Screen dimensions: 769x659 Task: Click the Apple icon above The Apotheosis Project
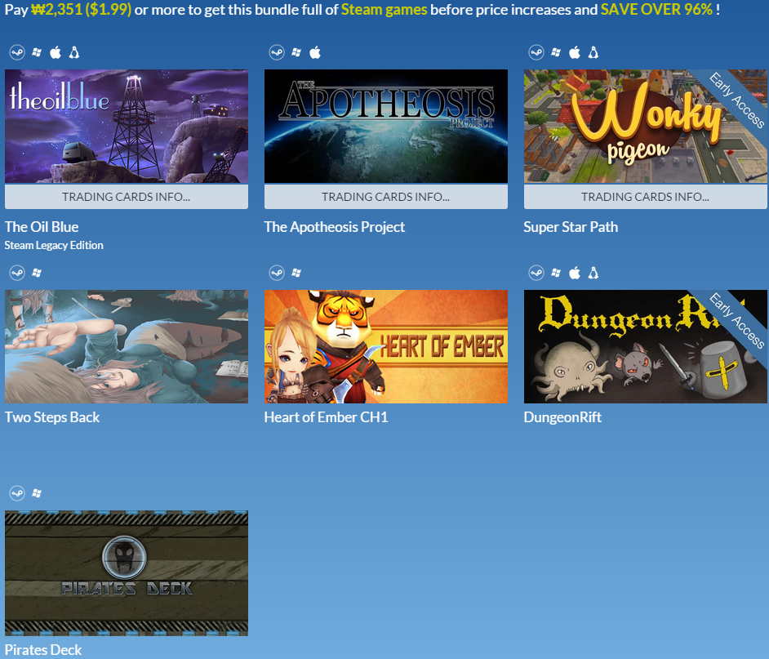[315, 52]
